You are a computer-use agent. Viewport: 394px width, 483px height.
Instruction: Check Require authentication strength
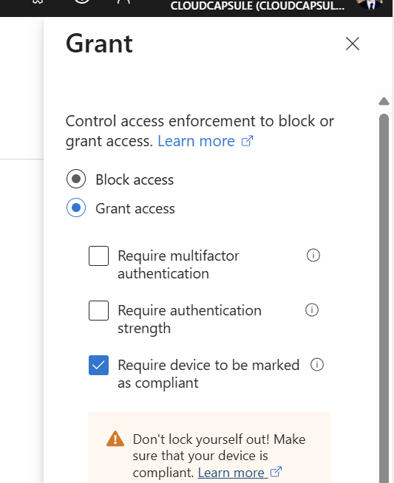(98, 310)
